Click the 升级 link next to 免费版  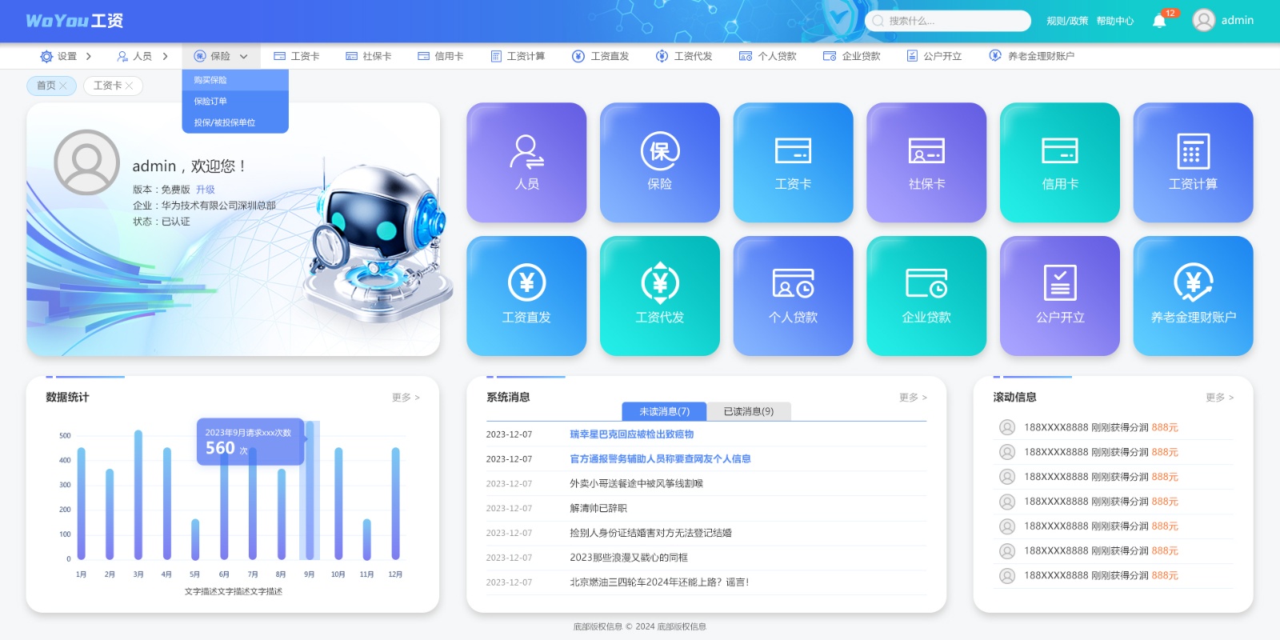(x=206, y=190)
